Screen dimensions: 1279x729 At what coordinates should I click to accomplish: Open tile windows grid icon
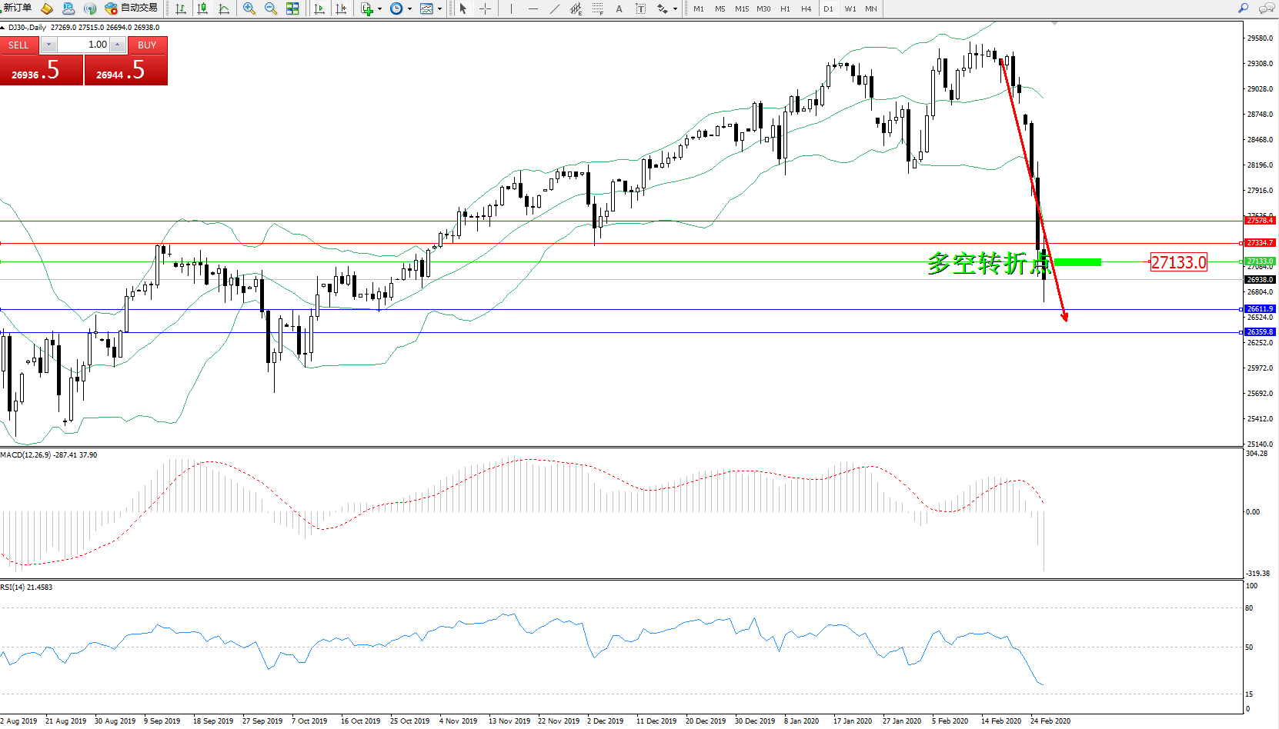point(292,8)
